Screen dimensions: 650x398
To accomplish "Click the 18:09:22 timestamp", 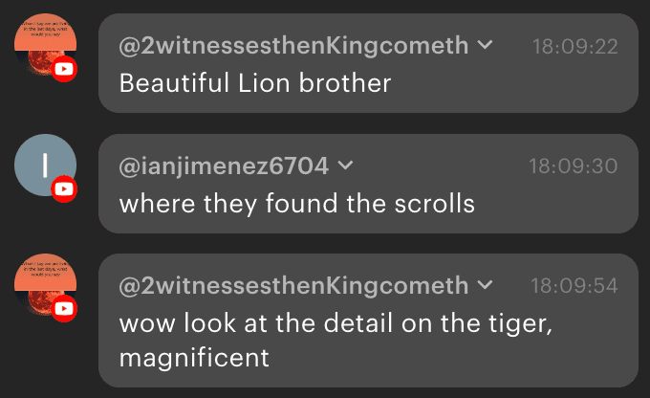I will 574,46.
